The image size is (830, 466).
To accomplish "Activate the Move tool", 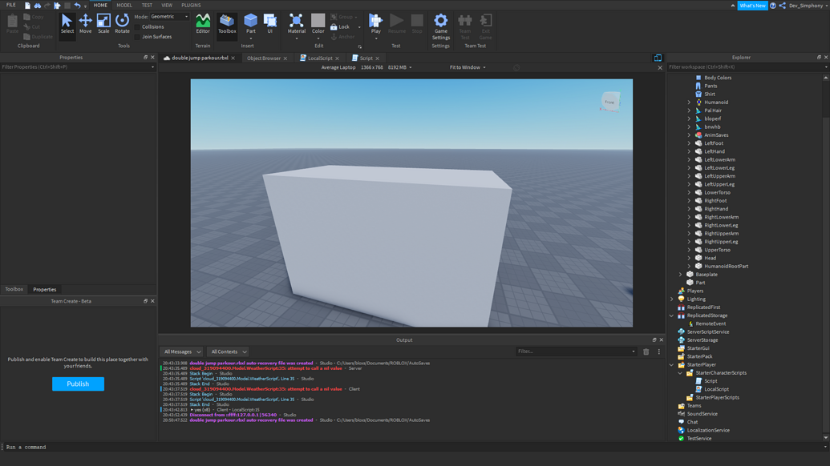I will pyautogui.click(x=85, y=24).
